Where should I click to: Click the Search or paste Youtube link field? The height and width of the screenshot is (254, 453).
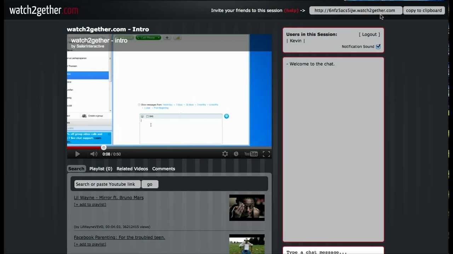coord(108,184)
